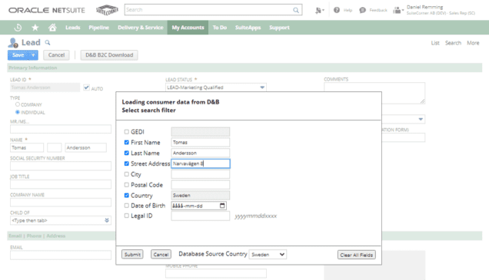Screen dimensions: 489x280
Task: Click the Cancel button beside Save
Action: 56,55
